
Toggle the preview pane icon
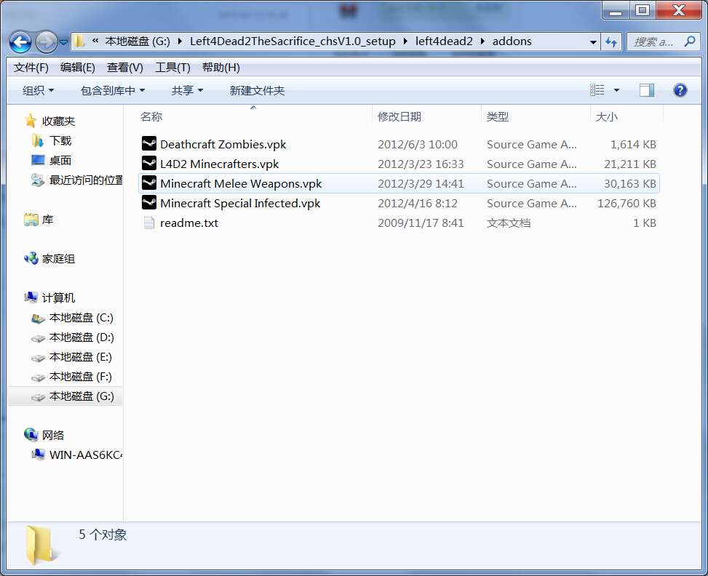pos(647,90)
